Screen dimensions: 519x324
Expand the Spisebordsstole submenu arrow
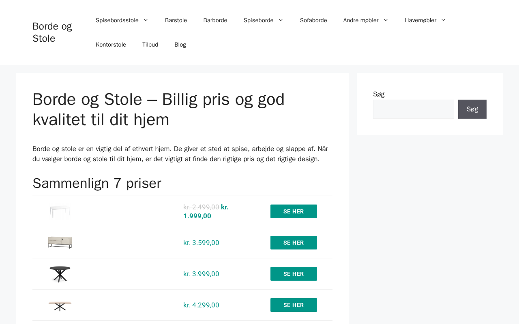click(x=146, y=20)
